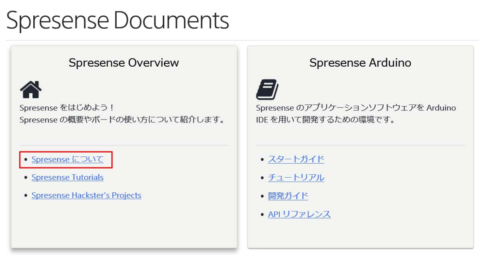This screenshot has height=255, width=493.
Task: Click the Spresense Documents page title
Action: click(x=117, y=20)
